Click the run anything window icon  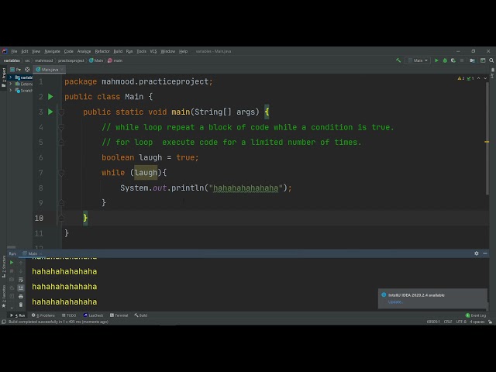(483, 60)
